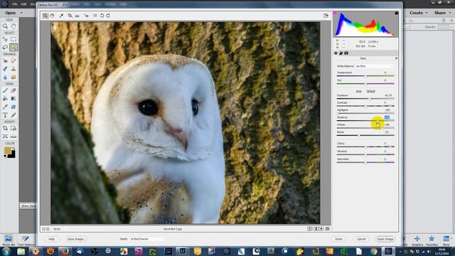
Task: Click the Done button
Action: tap(339, 239)
